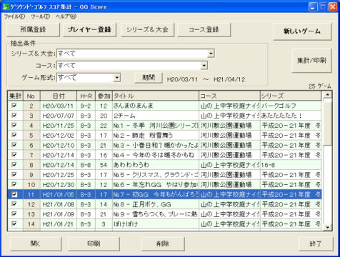
Task: Toggle the checkbox for game No. 14
Action: [14, 223]
